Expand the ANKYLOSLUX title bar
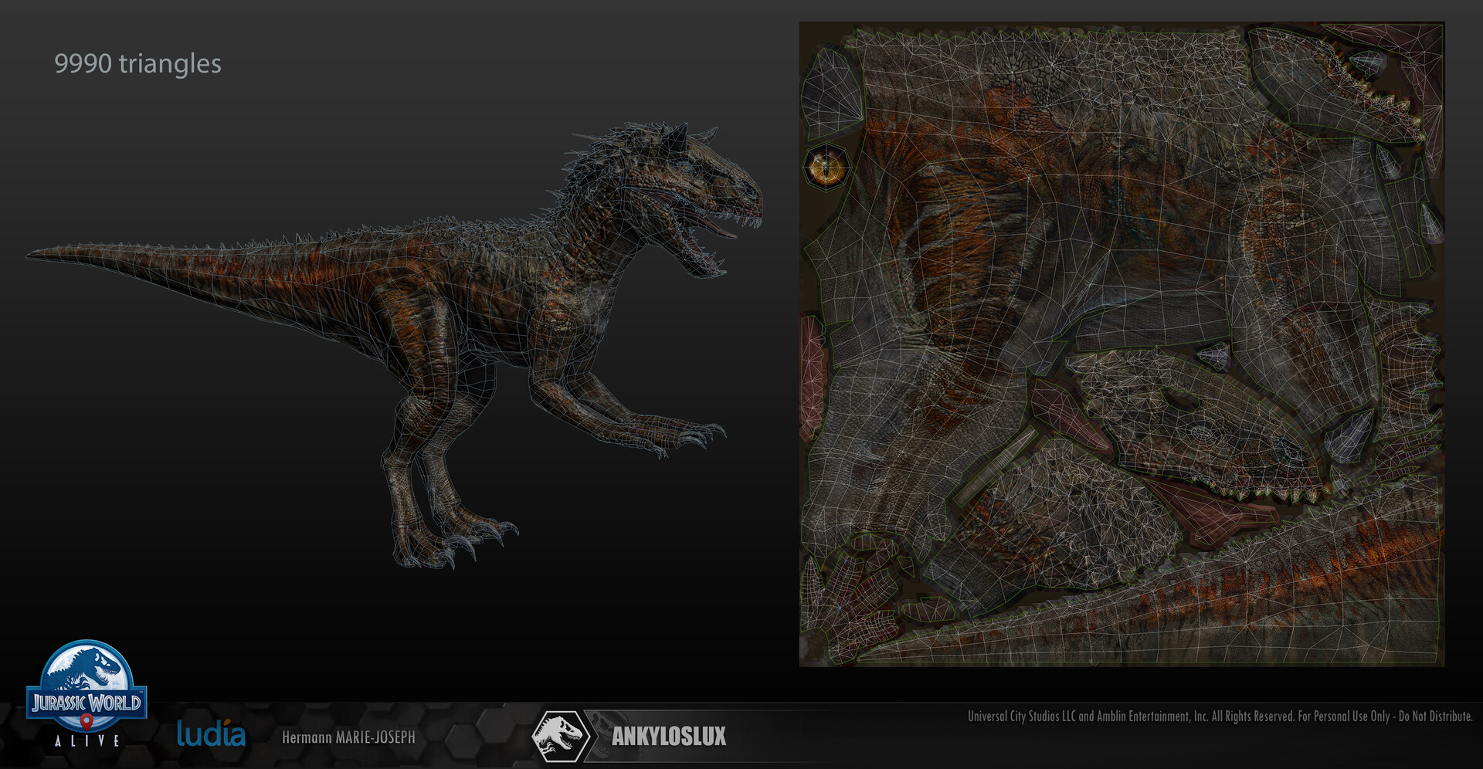This screenshot has height=769, width=1483. point(669,738)
